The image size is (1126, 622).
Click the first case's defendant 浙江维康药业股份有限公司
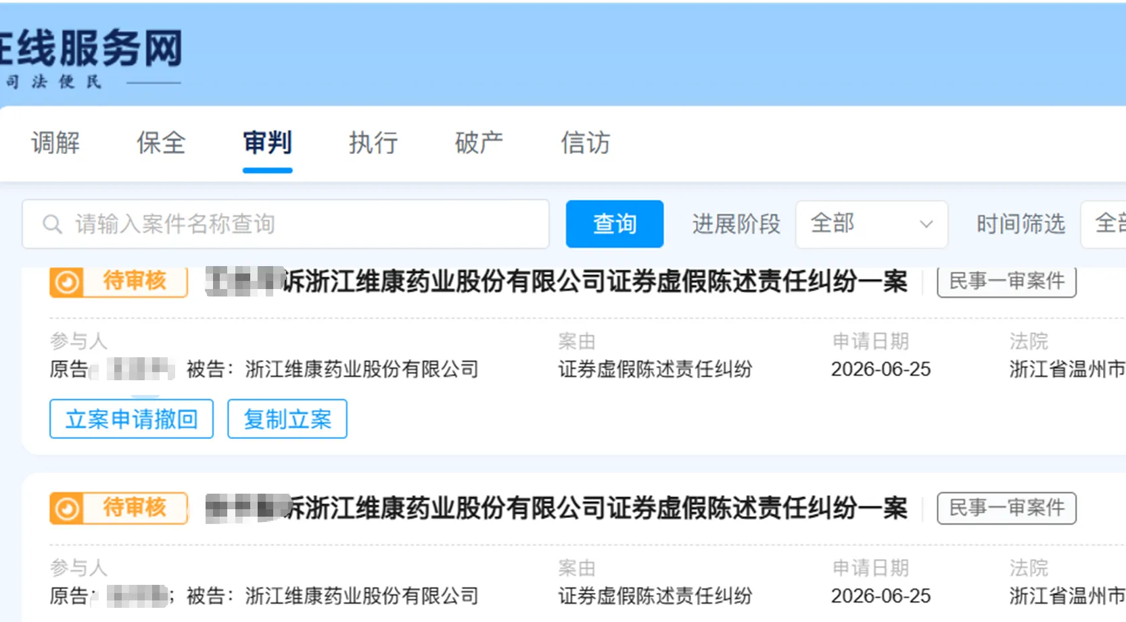click(361, 369)
